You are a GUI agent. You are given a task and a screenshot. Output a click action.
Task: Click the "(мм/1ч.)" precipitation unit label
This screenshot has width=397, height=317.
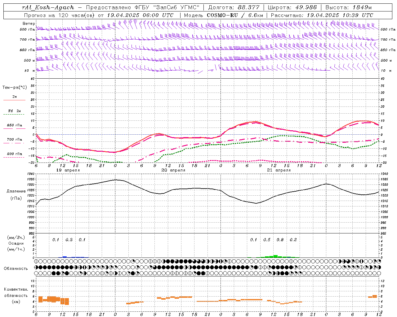click(16, 249)
